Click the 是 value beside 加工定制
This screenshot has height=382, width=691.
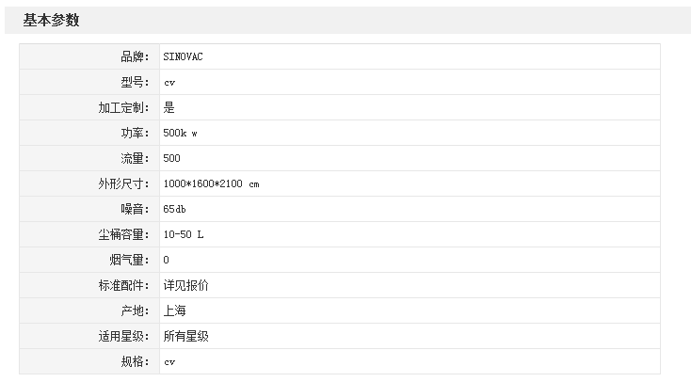pos(169,107)
